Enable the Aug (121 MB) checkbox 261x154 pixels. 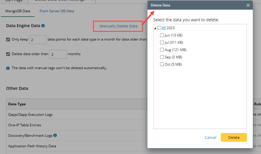pyautogui.click(x=162, y=50)
